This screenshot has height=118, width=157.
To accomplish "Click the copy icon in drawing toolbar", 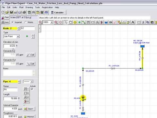I will [148, 22].
